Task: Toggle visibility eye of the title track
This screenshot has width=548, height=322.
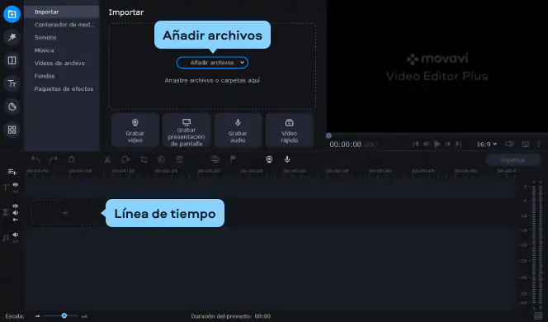Action: click(16, 185)
